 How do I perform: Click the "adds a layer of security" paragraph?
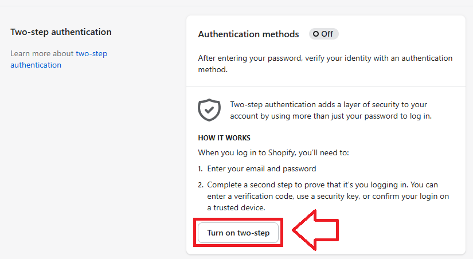tap(330, 110)
